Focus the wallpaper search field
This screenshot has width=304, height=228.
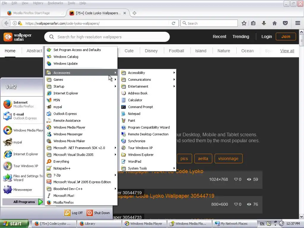107,37
